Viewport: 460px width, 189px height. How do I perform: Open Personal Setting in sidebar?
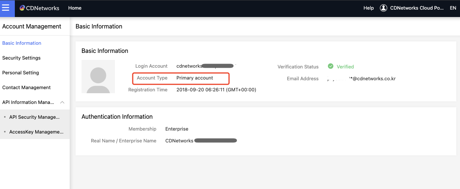21,73
